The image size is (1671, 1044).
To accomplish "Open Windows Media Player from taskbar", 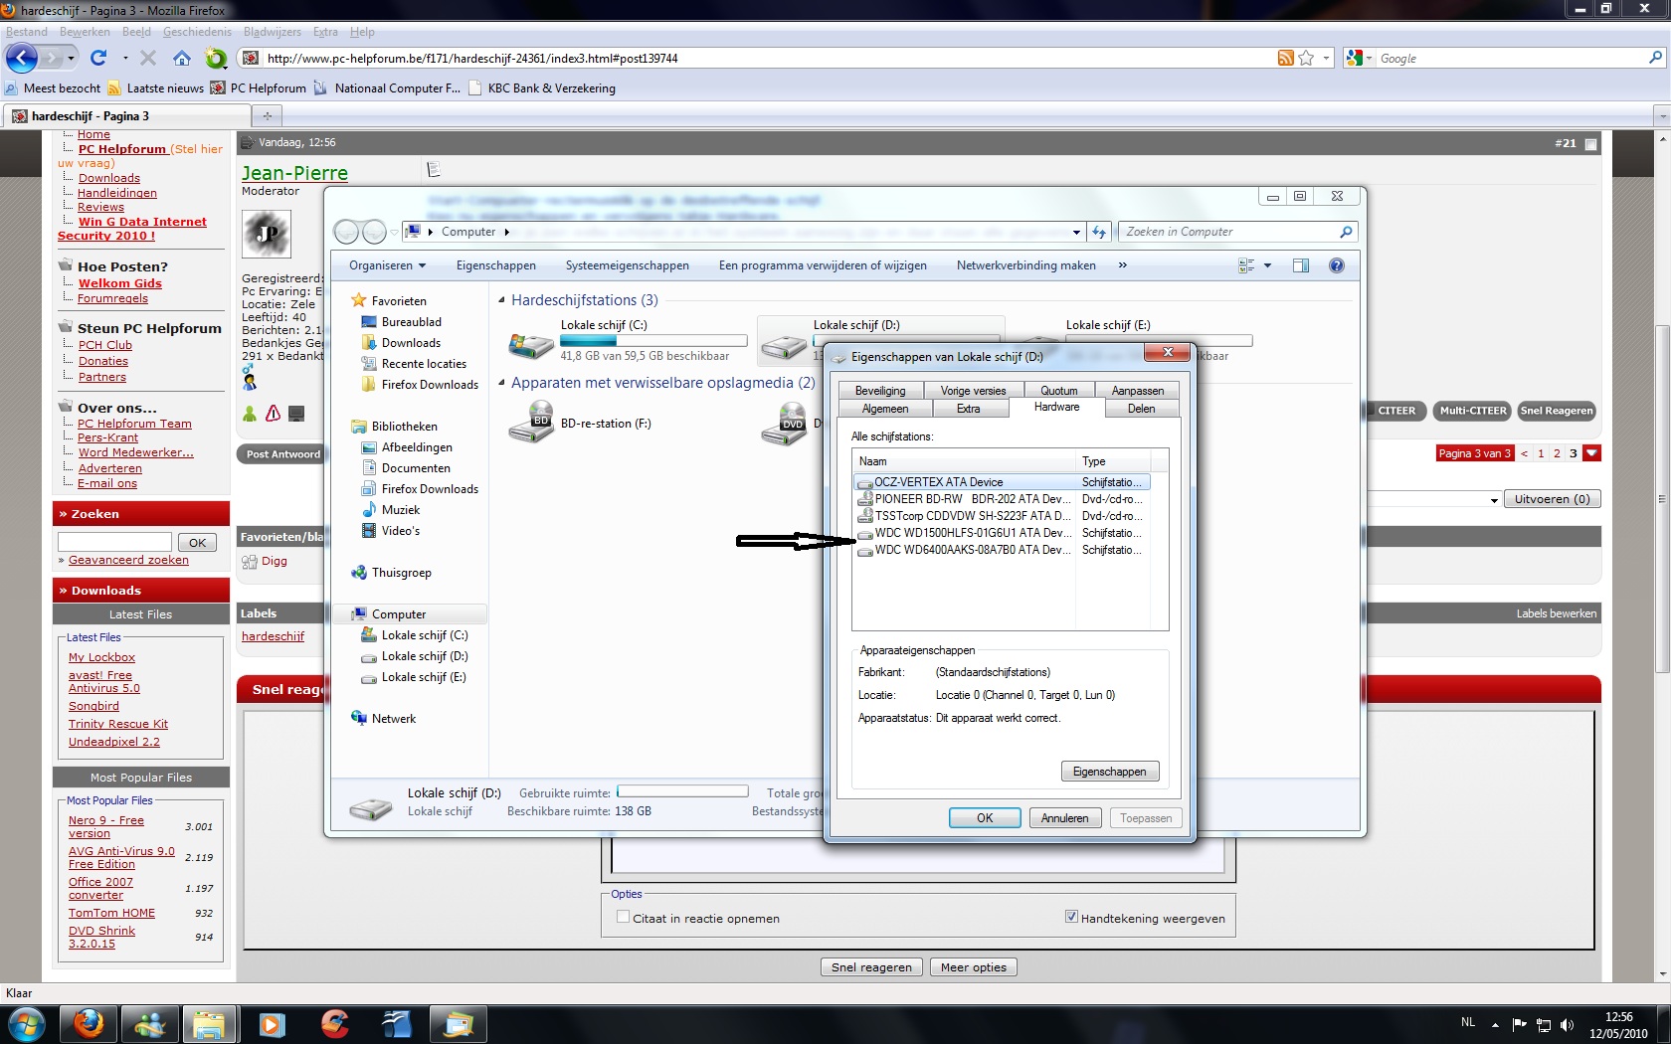I will [272, 1023].
